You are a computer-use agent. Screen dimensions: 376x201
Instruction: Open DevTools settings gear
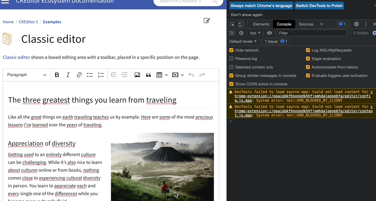pos(356,24)
